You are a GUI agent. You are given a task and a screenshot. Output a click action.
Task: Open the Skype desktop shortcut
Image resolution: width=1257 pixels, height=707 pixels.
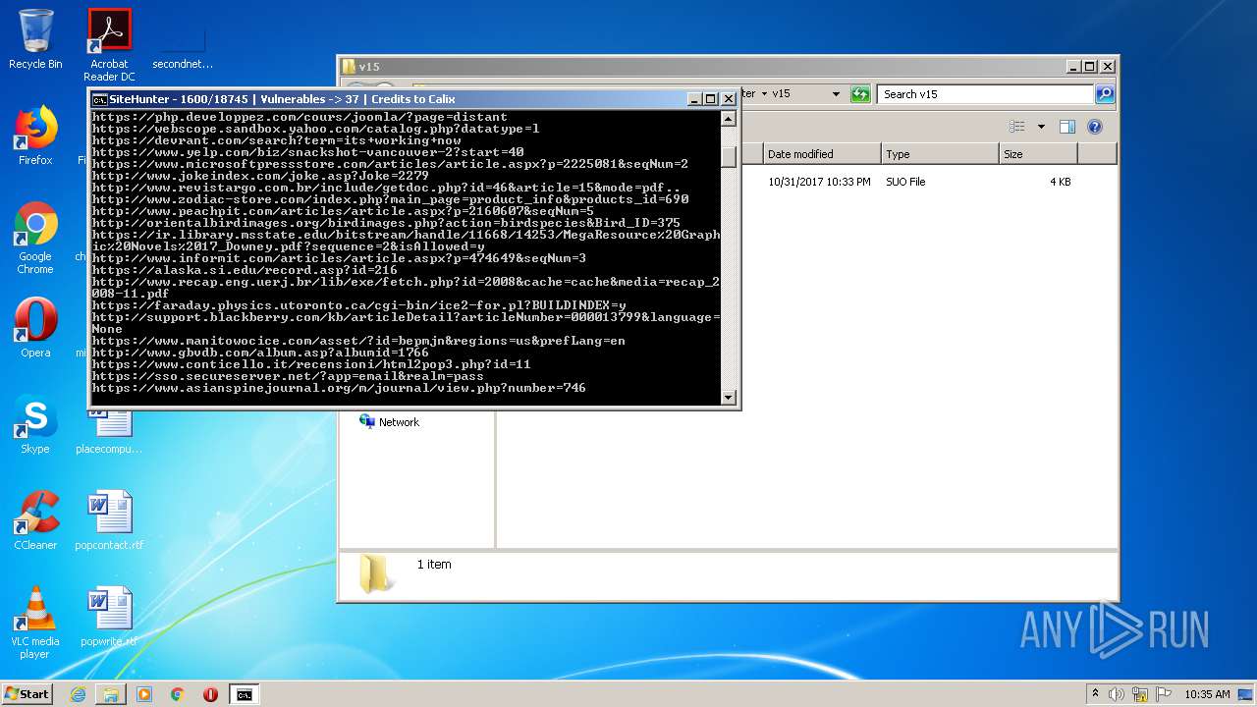click(x=35, y=424)
